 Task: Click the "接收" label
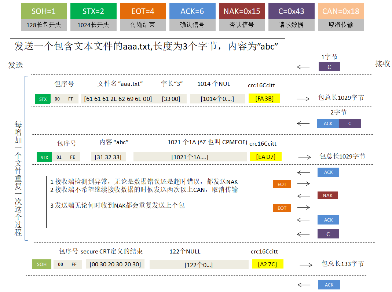pos(383,64)
